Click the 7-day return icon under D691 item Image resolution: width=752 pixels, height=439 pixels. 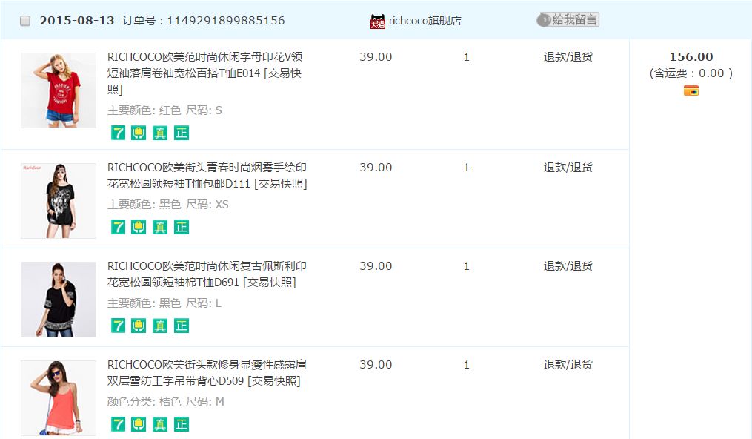(118, 326)
